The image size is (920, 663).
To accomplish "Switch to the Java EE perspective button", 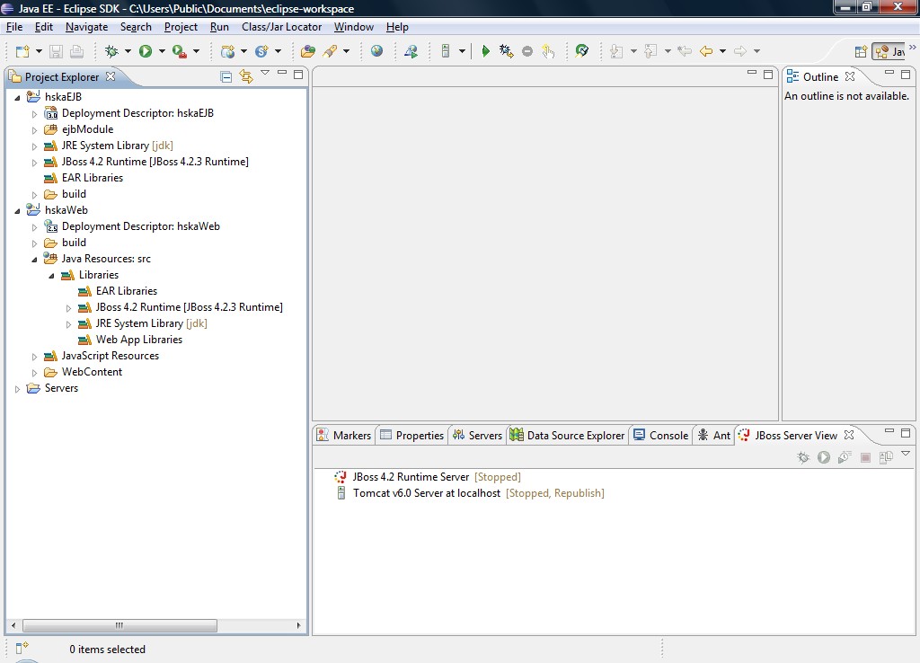I will [889, 51].
